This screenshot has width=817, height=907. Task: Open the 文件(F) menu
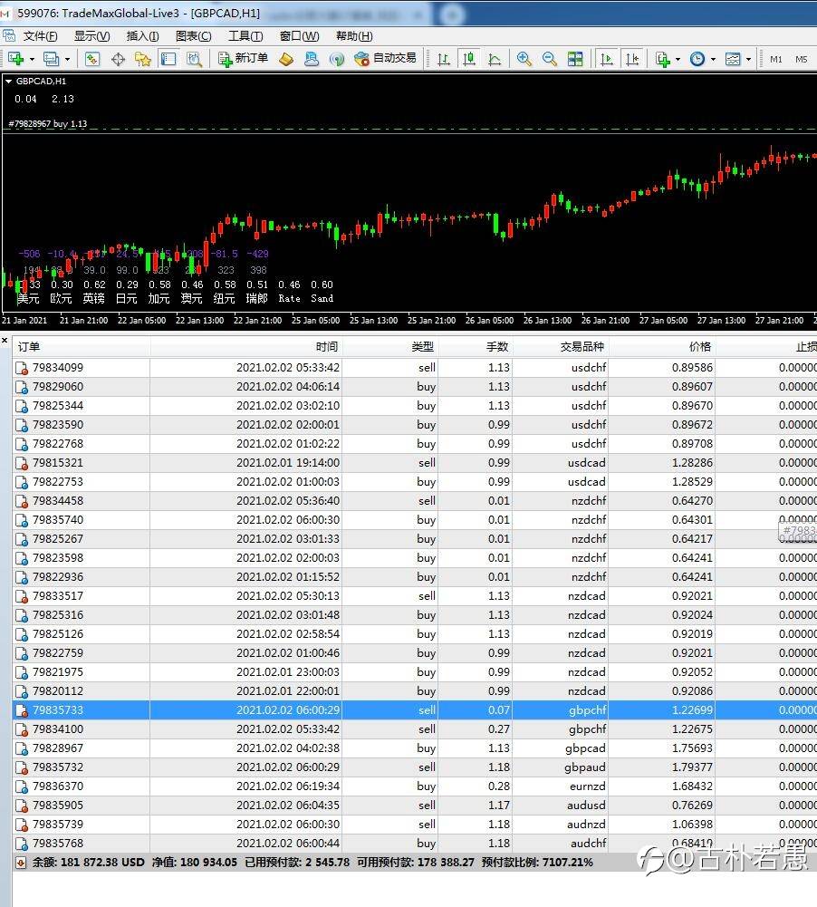click(40, 36)
